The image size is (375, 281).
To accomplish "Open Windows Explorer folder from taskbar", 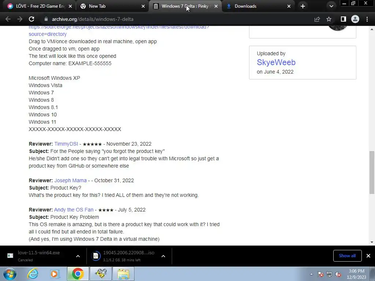I will (123, 274).
